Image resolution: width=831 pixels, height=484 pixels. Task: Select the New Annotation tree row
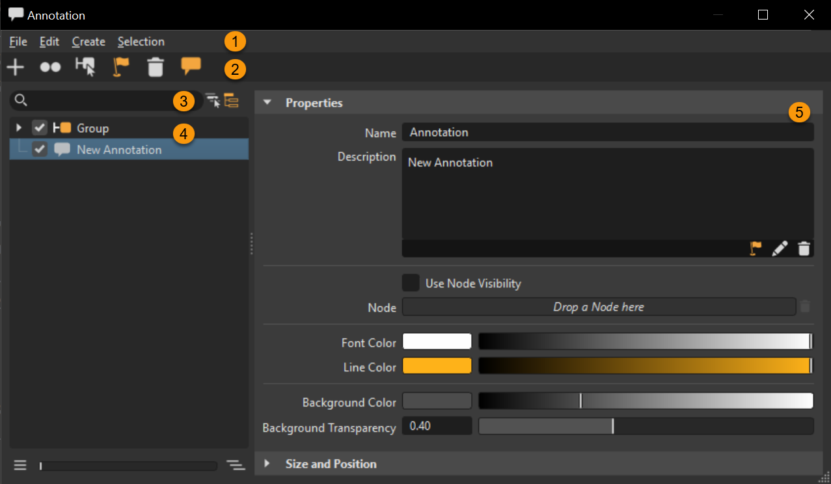(x=129, y=150)
